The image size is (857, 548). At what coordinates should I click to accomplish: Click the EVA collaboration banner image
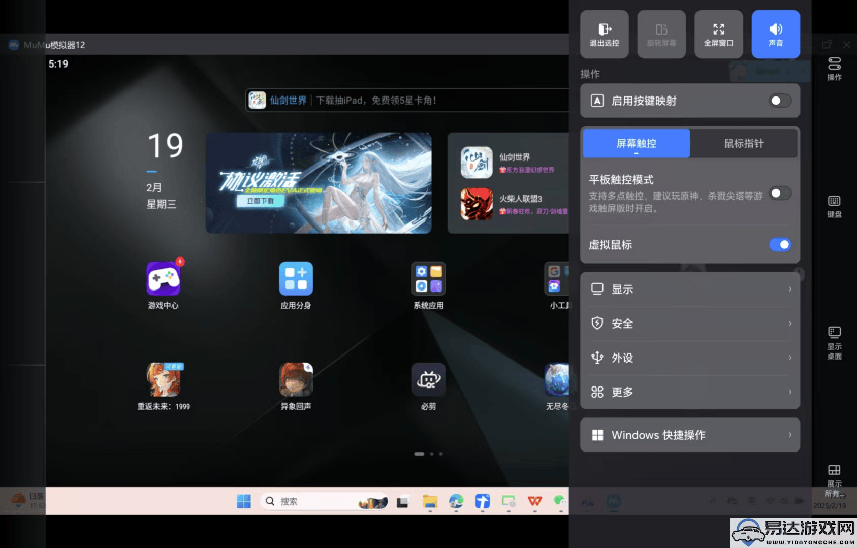pyautogui.click(x=319, y=183)
